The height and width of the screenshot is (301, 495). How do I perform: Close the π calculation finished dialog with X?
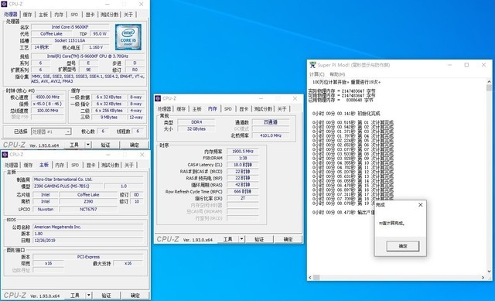click(x=421, y=205)
